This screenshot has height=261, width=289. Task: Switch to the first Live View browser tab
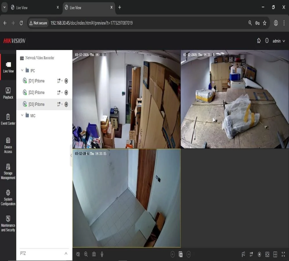(35, 8)
